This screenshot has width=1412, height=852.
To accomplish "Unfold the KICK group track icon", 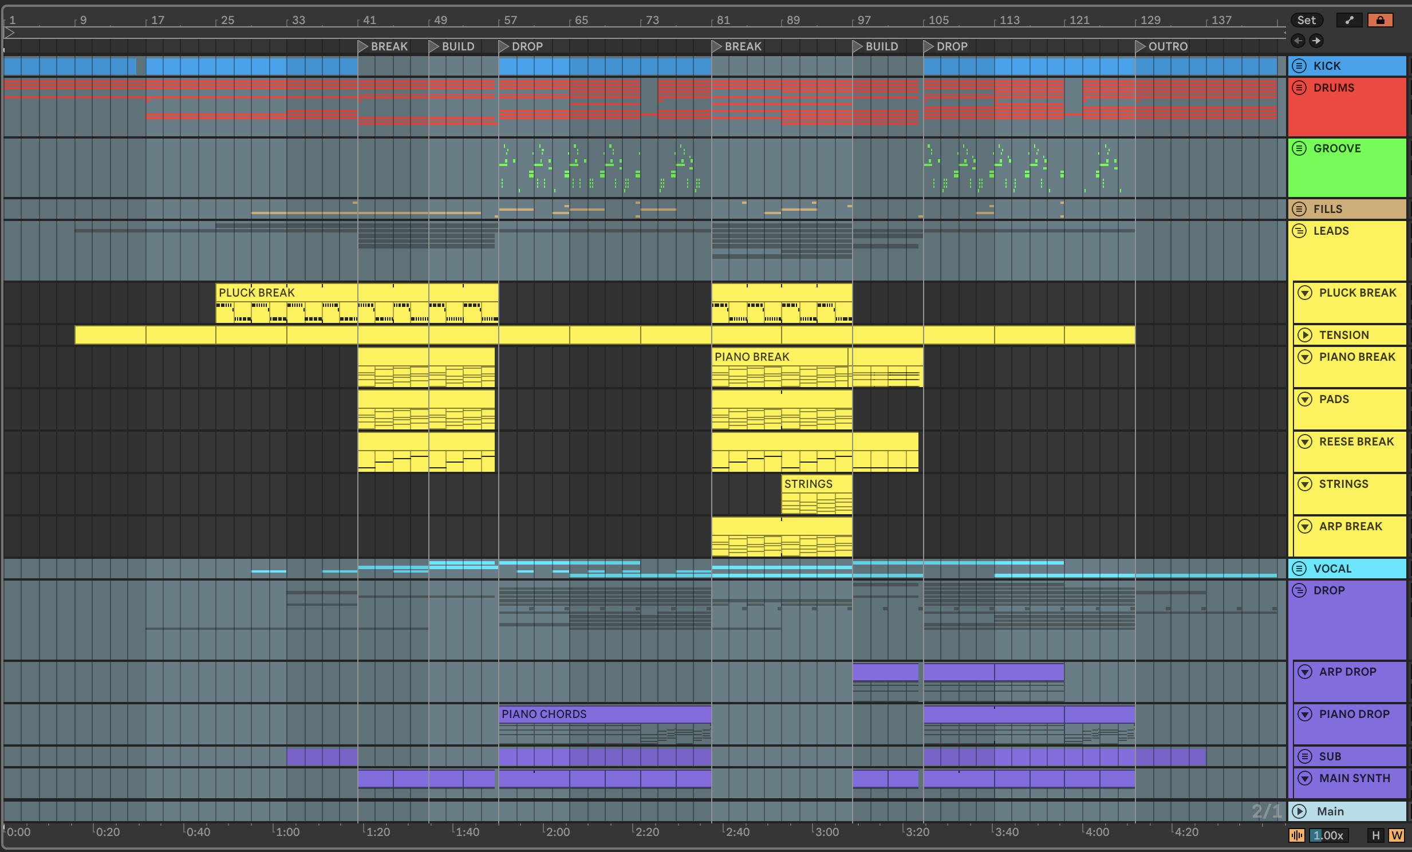I will pos(1299,66).
